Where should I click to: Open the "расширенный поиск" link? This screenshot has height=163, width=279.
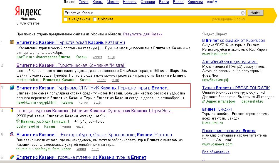point(229,19)
